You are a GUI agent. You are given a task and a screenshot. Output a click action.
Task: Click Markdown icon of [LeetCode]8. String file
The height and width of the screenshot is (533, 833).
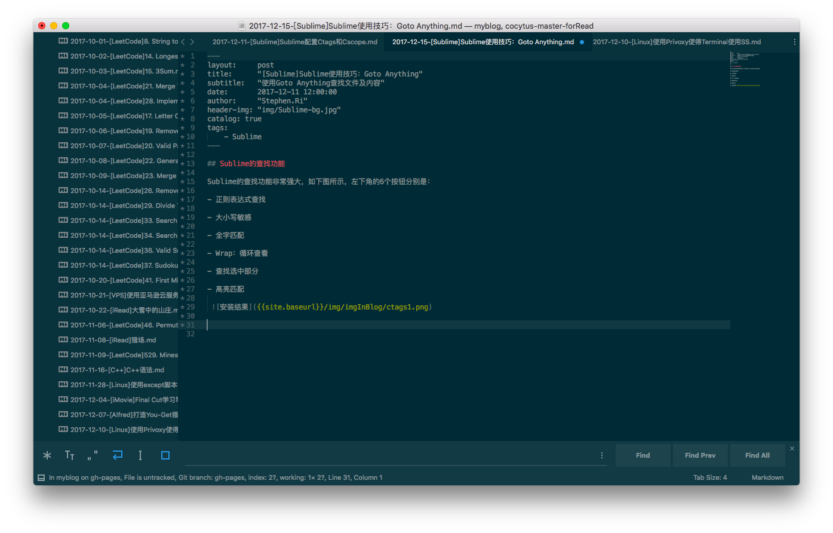coord(63,41)
